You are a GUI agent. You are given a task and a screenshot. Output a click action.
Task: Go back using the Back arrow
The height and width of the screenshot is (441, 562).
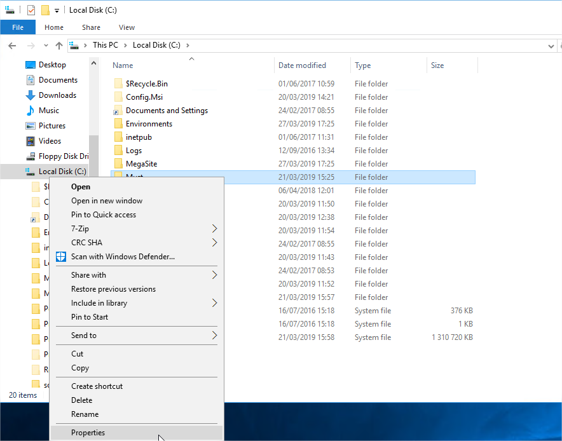12,46
